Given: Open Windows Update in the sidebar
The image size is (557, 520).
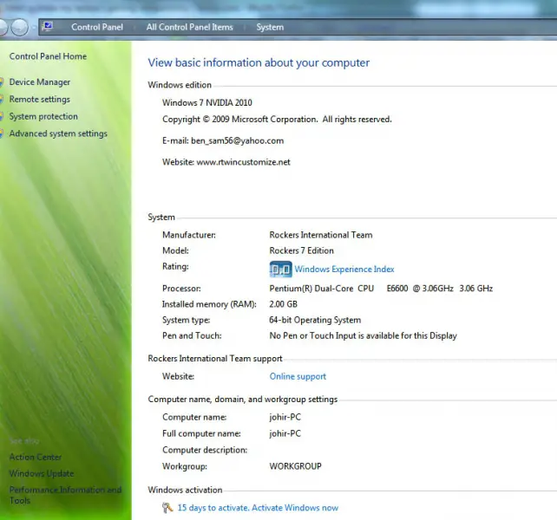Looking at the screenshot, I should coord(42,473).
